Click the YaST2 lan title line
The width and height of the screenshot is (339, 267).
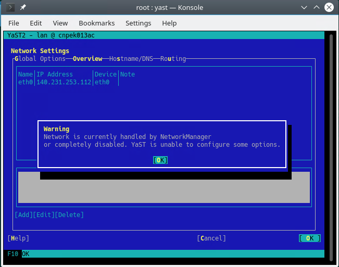click(51, 35)
